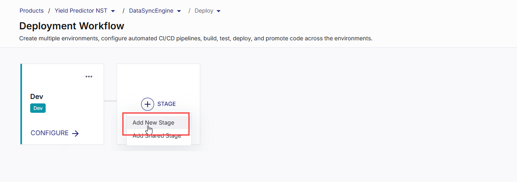Click the arrow icon next to CONFIGURE
The image size is (517, 182).
(75, 133)
